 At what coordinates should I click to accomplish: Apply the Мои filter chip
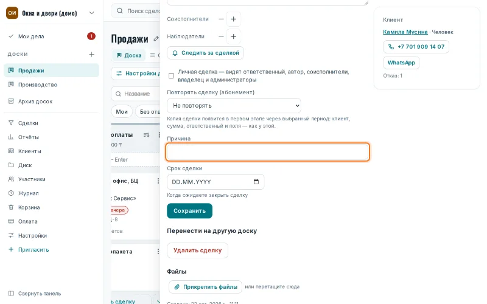122,112
